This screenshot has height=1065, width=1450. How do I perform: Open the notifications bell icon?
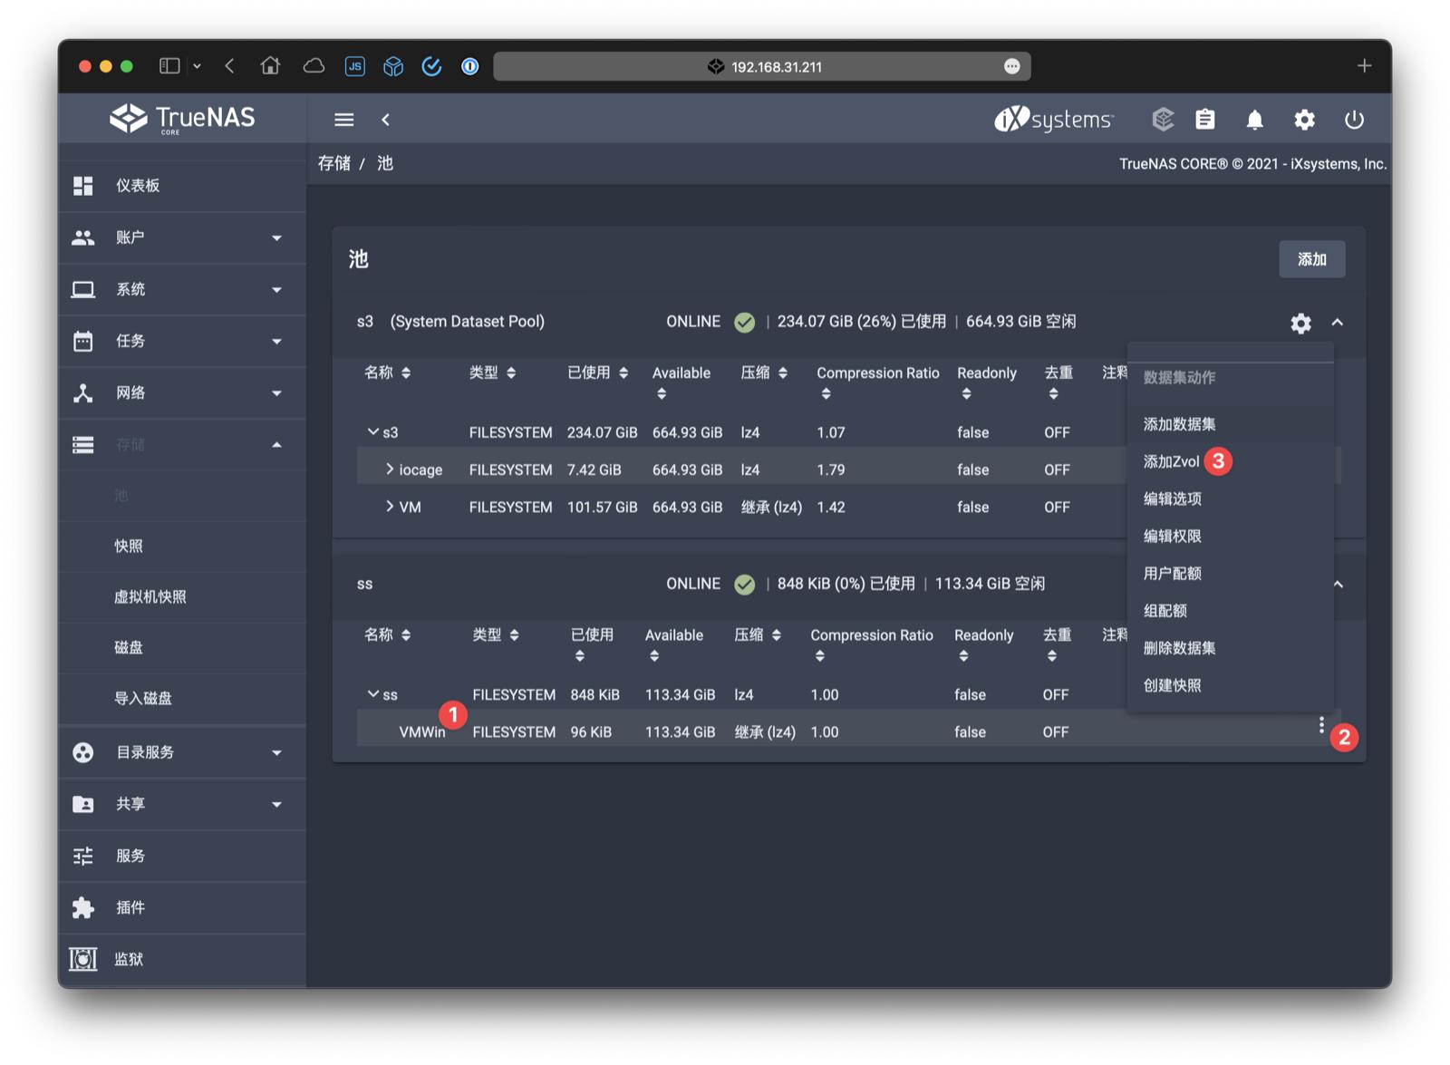click(x=1255, y=119)
